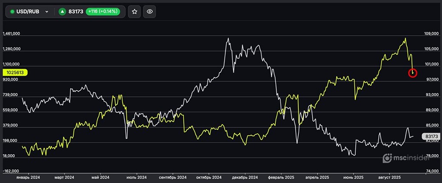Viewport: 442px width, 183px height.
Task: Click the star favorite icon
Action: coord(134,11)
